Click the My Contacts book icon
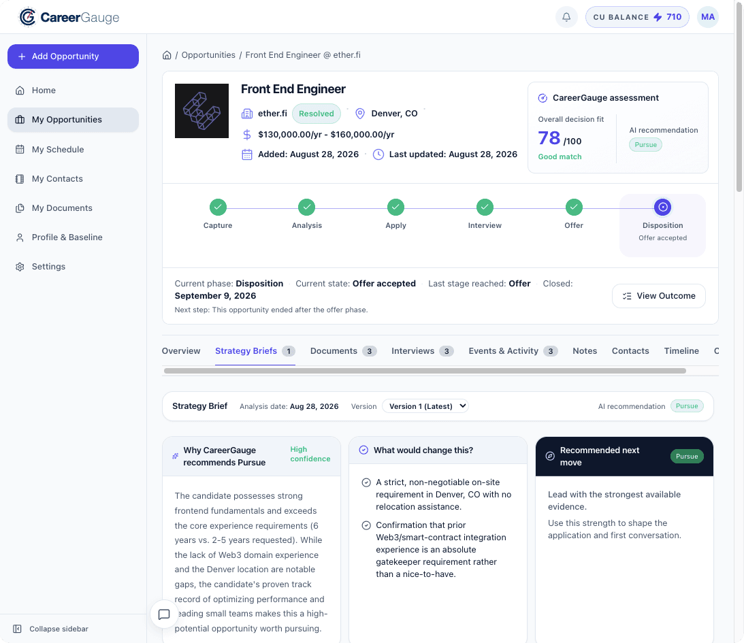This screenshot has height=643, width=744. click(20, 179)
